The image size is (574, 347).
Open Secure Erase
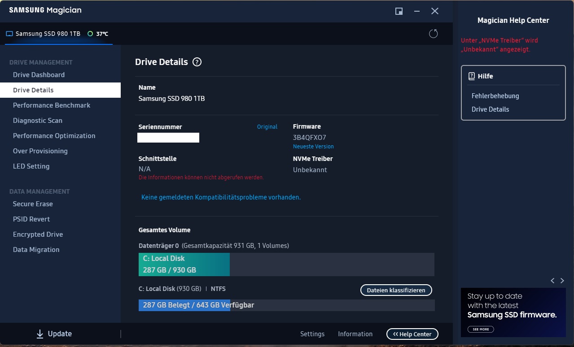point(33,204)
